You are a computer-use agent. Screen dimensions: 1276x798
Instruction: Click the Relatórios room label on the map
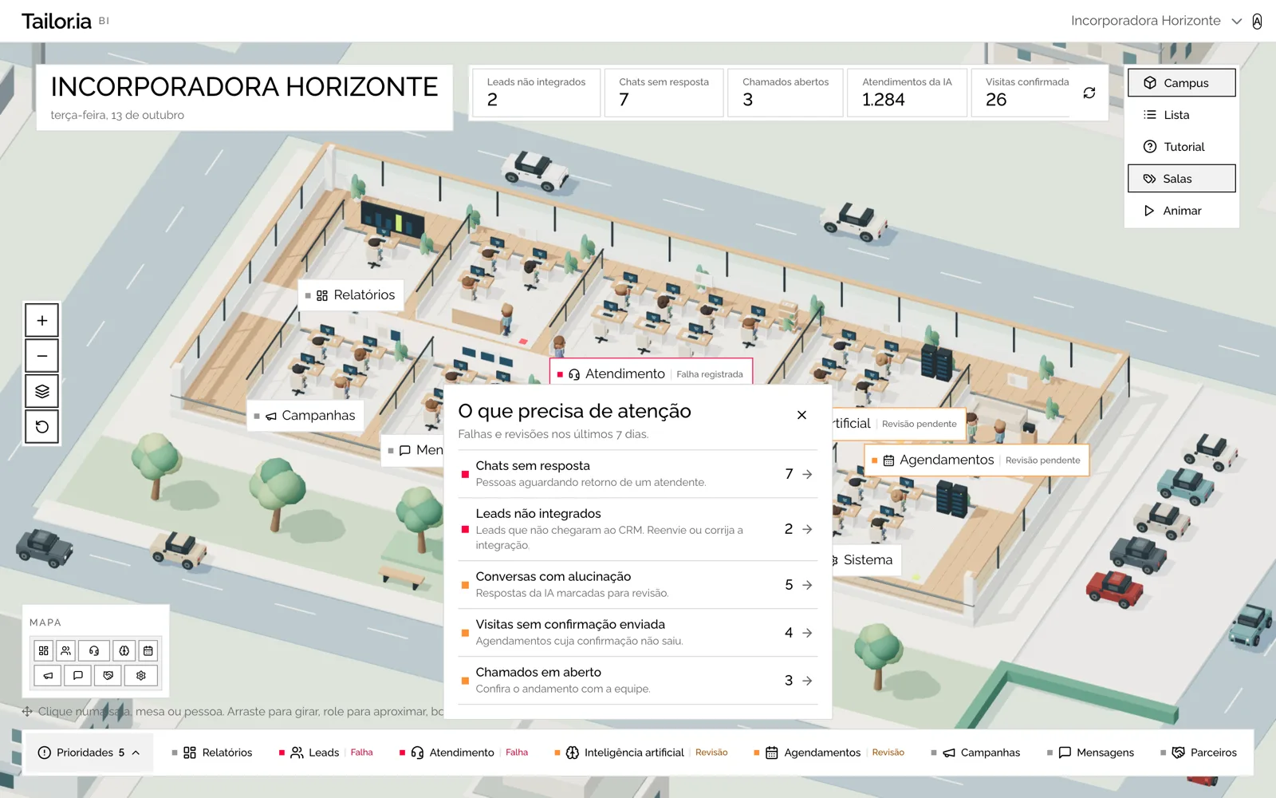(x=351, y=295)
